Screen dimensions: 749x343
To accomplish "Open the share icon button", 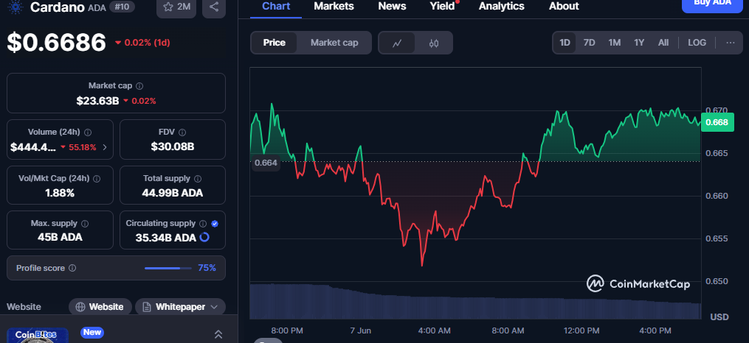I will click(x=214, y=7).
